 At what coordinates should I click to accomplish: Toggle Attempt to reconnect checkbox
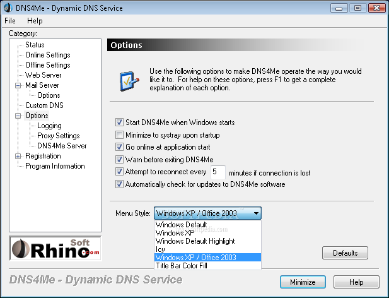click(119, 172)
